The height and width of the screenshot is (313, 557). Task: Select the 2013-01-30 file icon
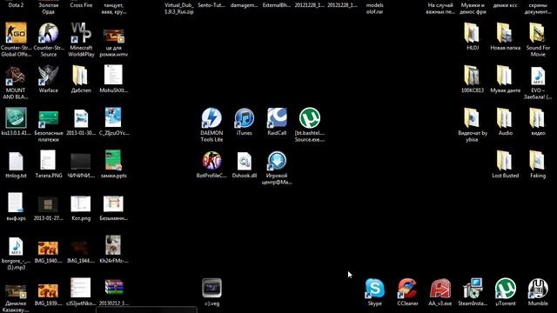(x=81, y=119)
